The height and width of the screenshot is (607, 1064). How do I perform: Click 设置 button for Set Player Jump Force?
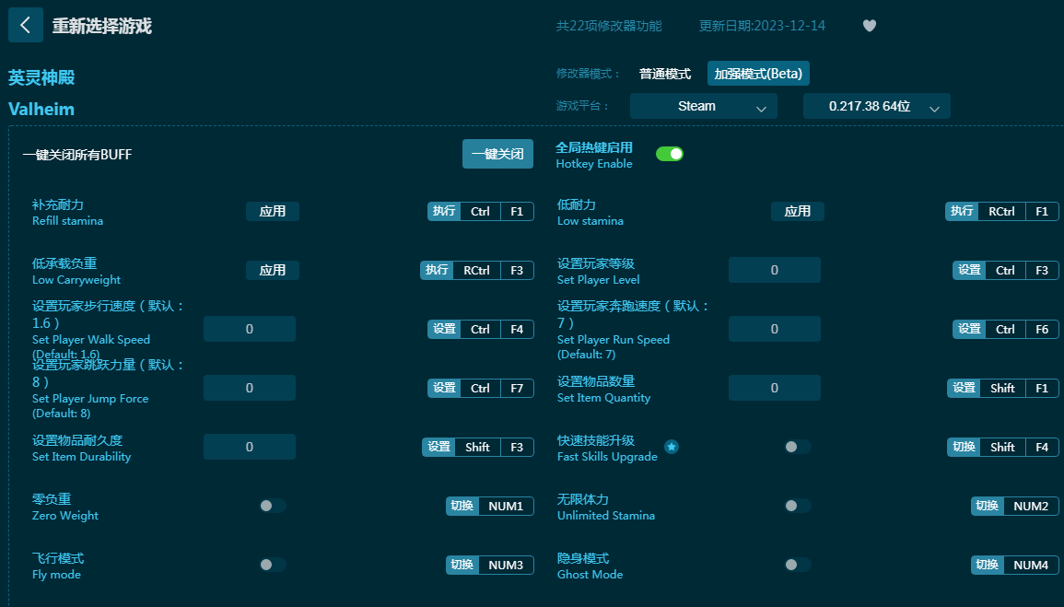444,388
